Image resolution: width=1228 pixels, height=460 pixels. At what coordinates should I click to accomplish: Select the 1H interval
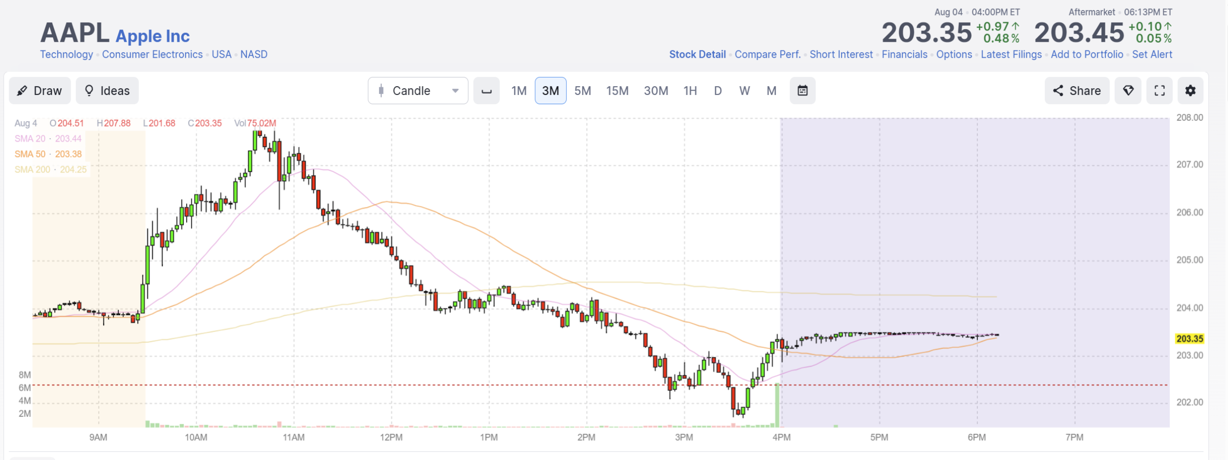[x=690, y=91]
